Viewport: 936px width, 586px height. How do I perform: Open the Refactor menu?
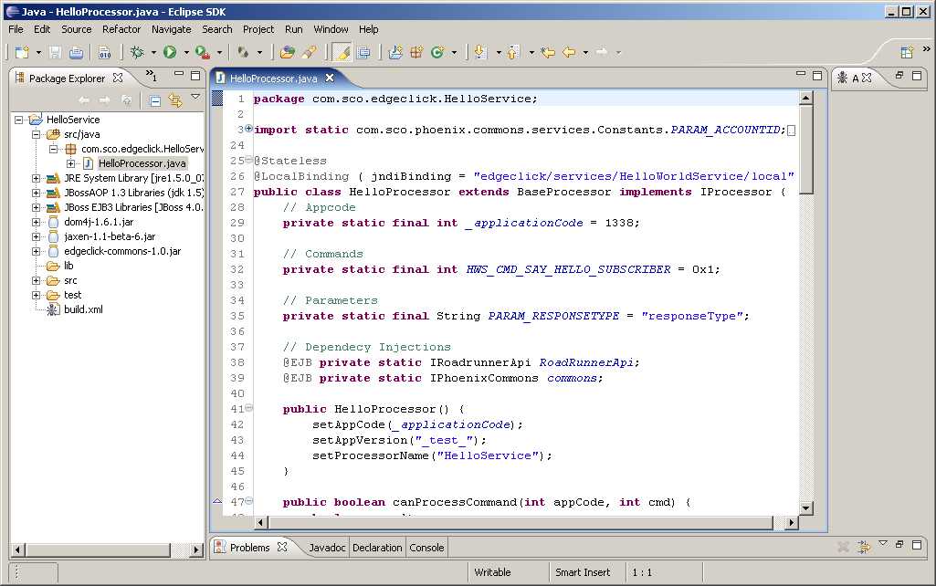(x=121, y=29)
